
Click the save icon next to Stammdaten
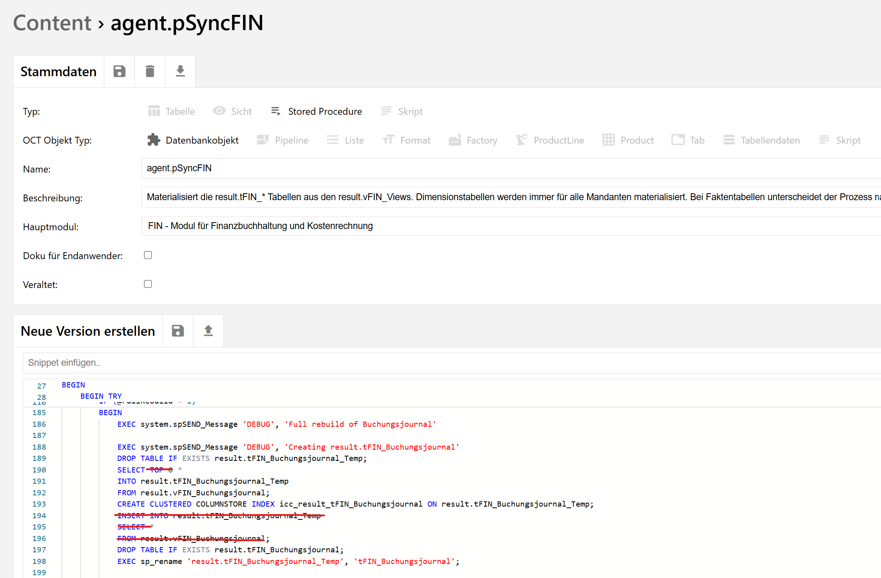(x=119, y=71)
